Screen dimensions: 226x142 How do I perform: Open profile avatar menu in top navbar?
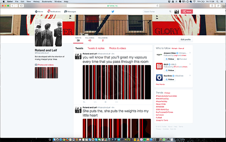pyautogui.click(x=177, y=12)
